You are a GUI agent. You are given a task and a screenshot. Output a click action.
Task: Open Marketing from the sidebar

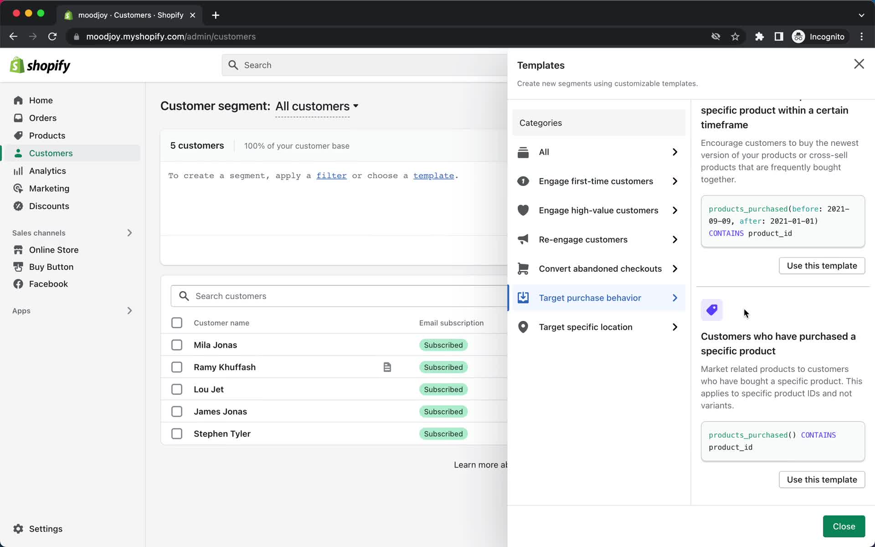point(49,188)
